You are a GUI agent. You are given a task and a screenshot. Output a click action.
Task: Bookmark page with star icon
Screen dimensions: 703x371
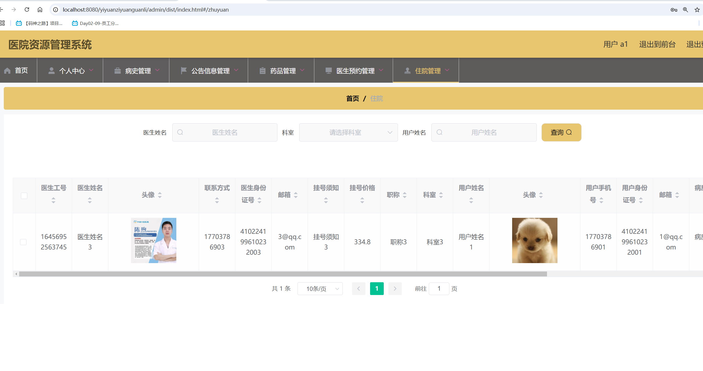697,10
